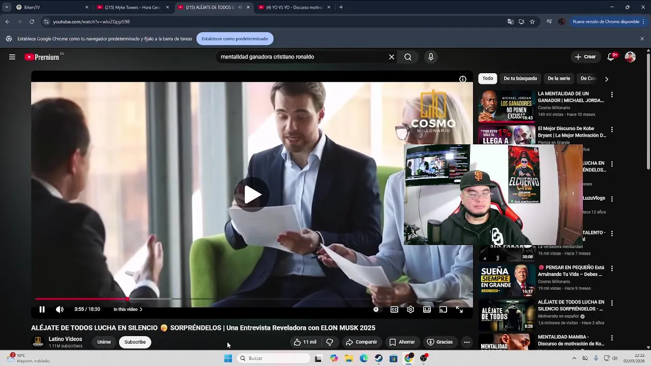
Task: Cast the video to a TV
Action: coord(443,309)
